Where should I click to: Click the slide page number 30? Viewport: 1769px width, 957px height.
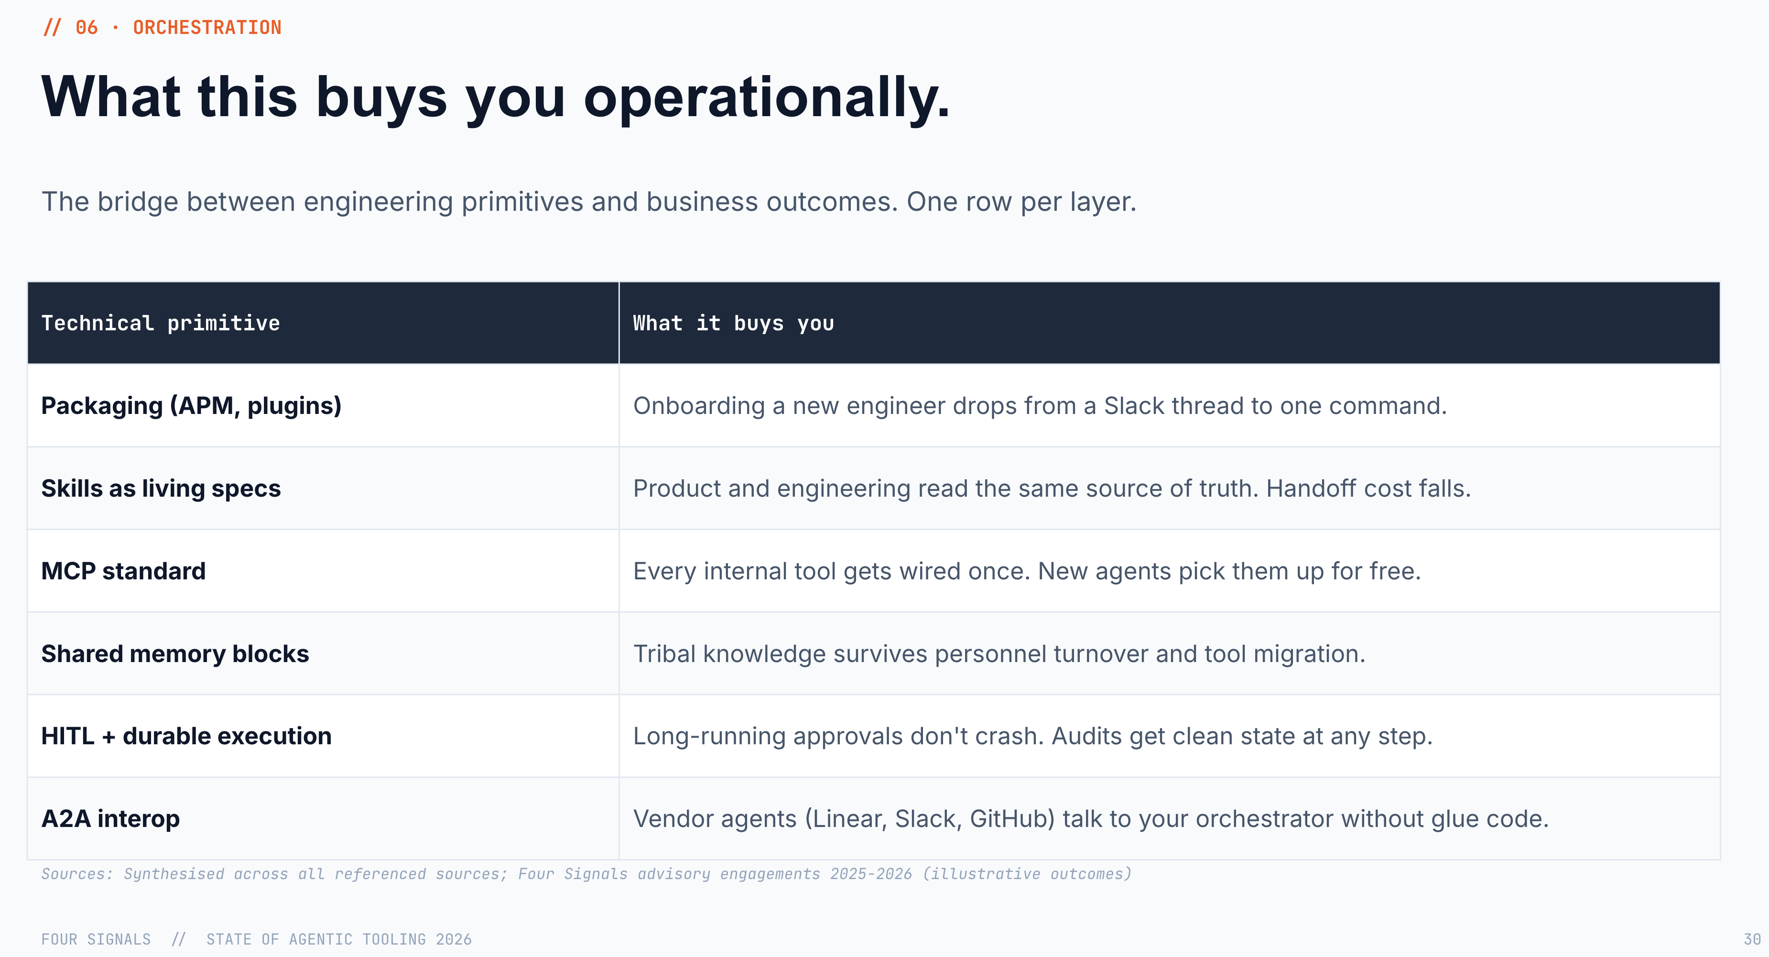[x=1752, y=939]
